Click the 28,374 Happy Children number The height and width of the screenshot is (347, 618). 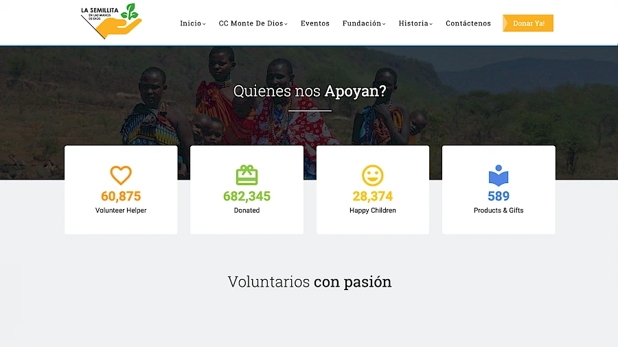tap(372, 196)
